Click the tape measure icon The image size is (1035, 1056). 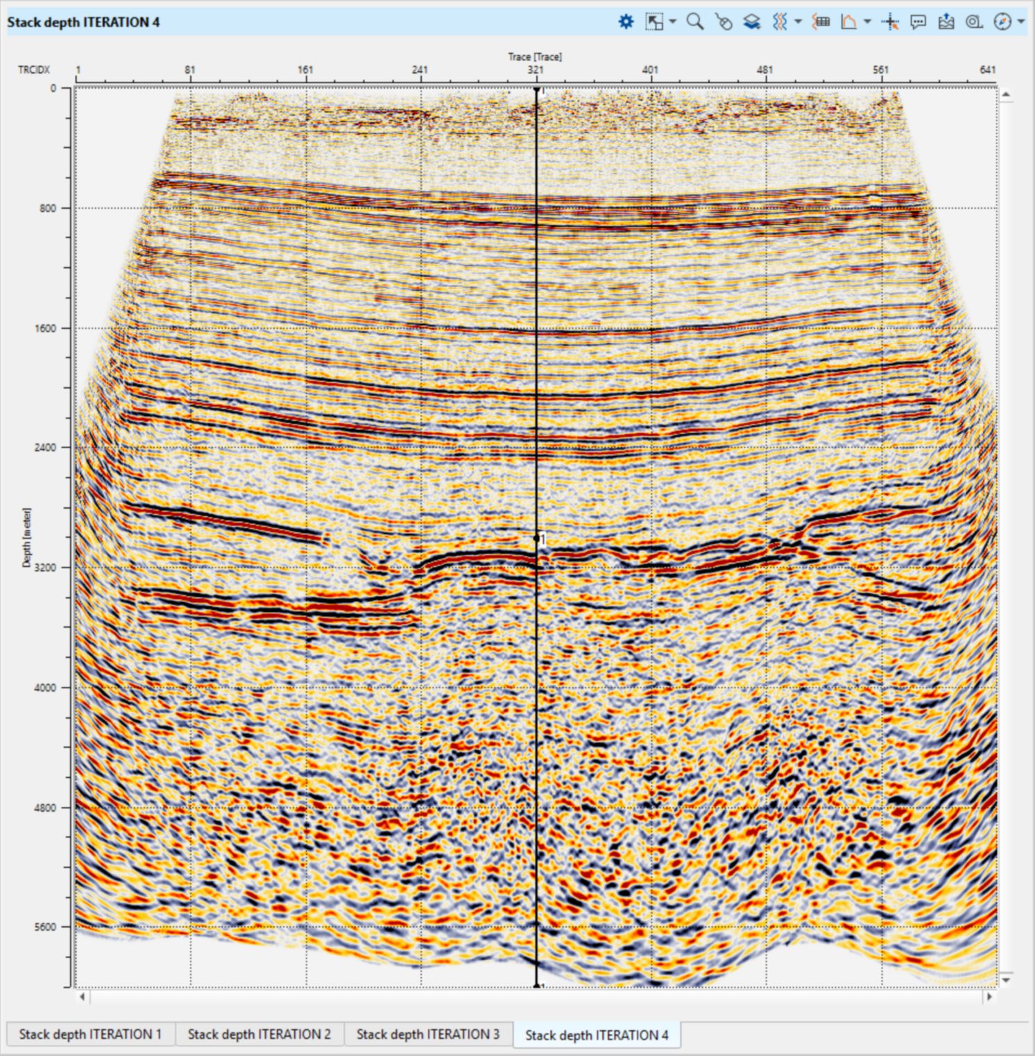pyautogui.click(x=974, y=22)
